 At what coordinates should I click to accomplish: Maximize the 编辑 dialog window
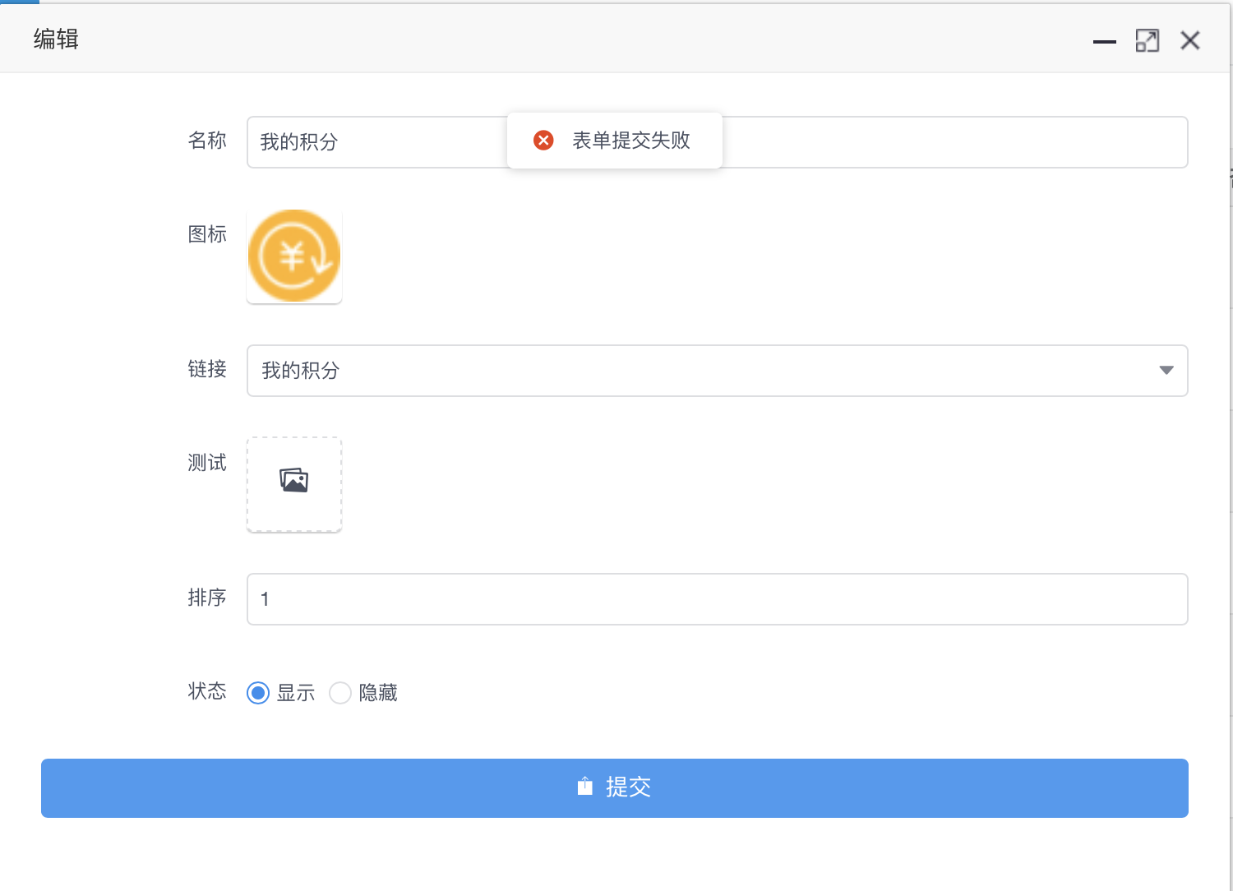1148,40
